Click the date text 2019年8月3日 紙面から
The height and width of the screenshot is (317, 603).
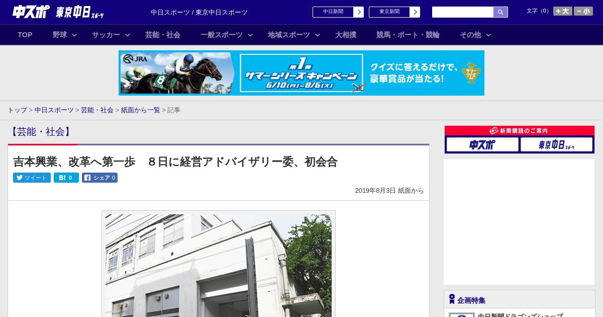tap(389, 191)
